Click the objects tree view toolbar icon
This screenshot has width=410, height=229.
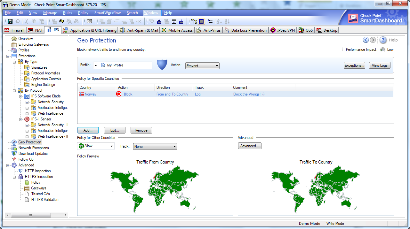click(x=194, y=21)
